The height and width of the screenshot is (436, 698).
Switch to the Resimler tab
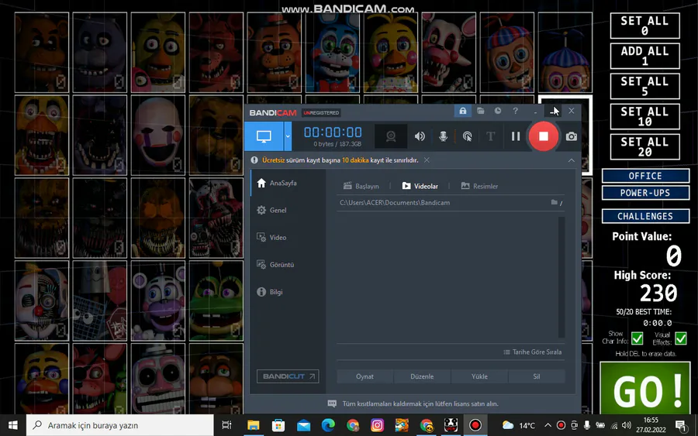(x=479, y=186)
